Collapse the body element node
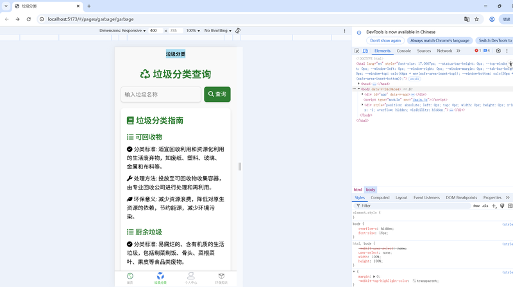 click(359, 89)
